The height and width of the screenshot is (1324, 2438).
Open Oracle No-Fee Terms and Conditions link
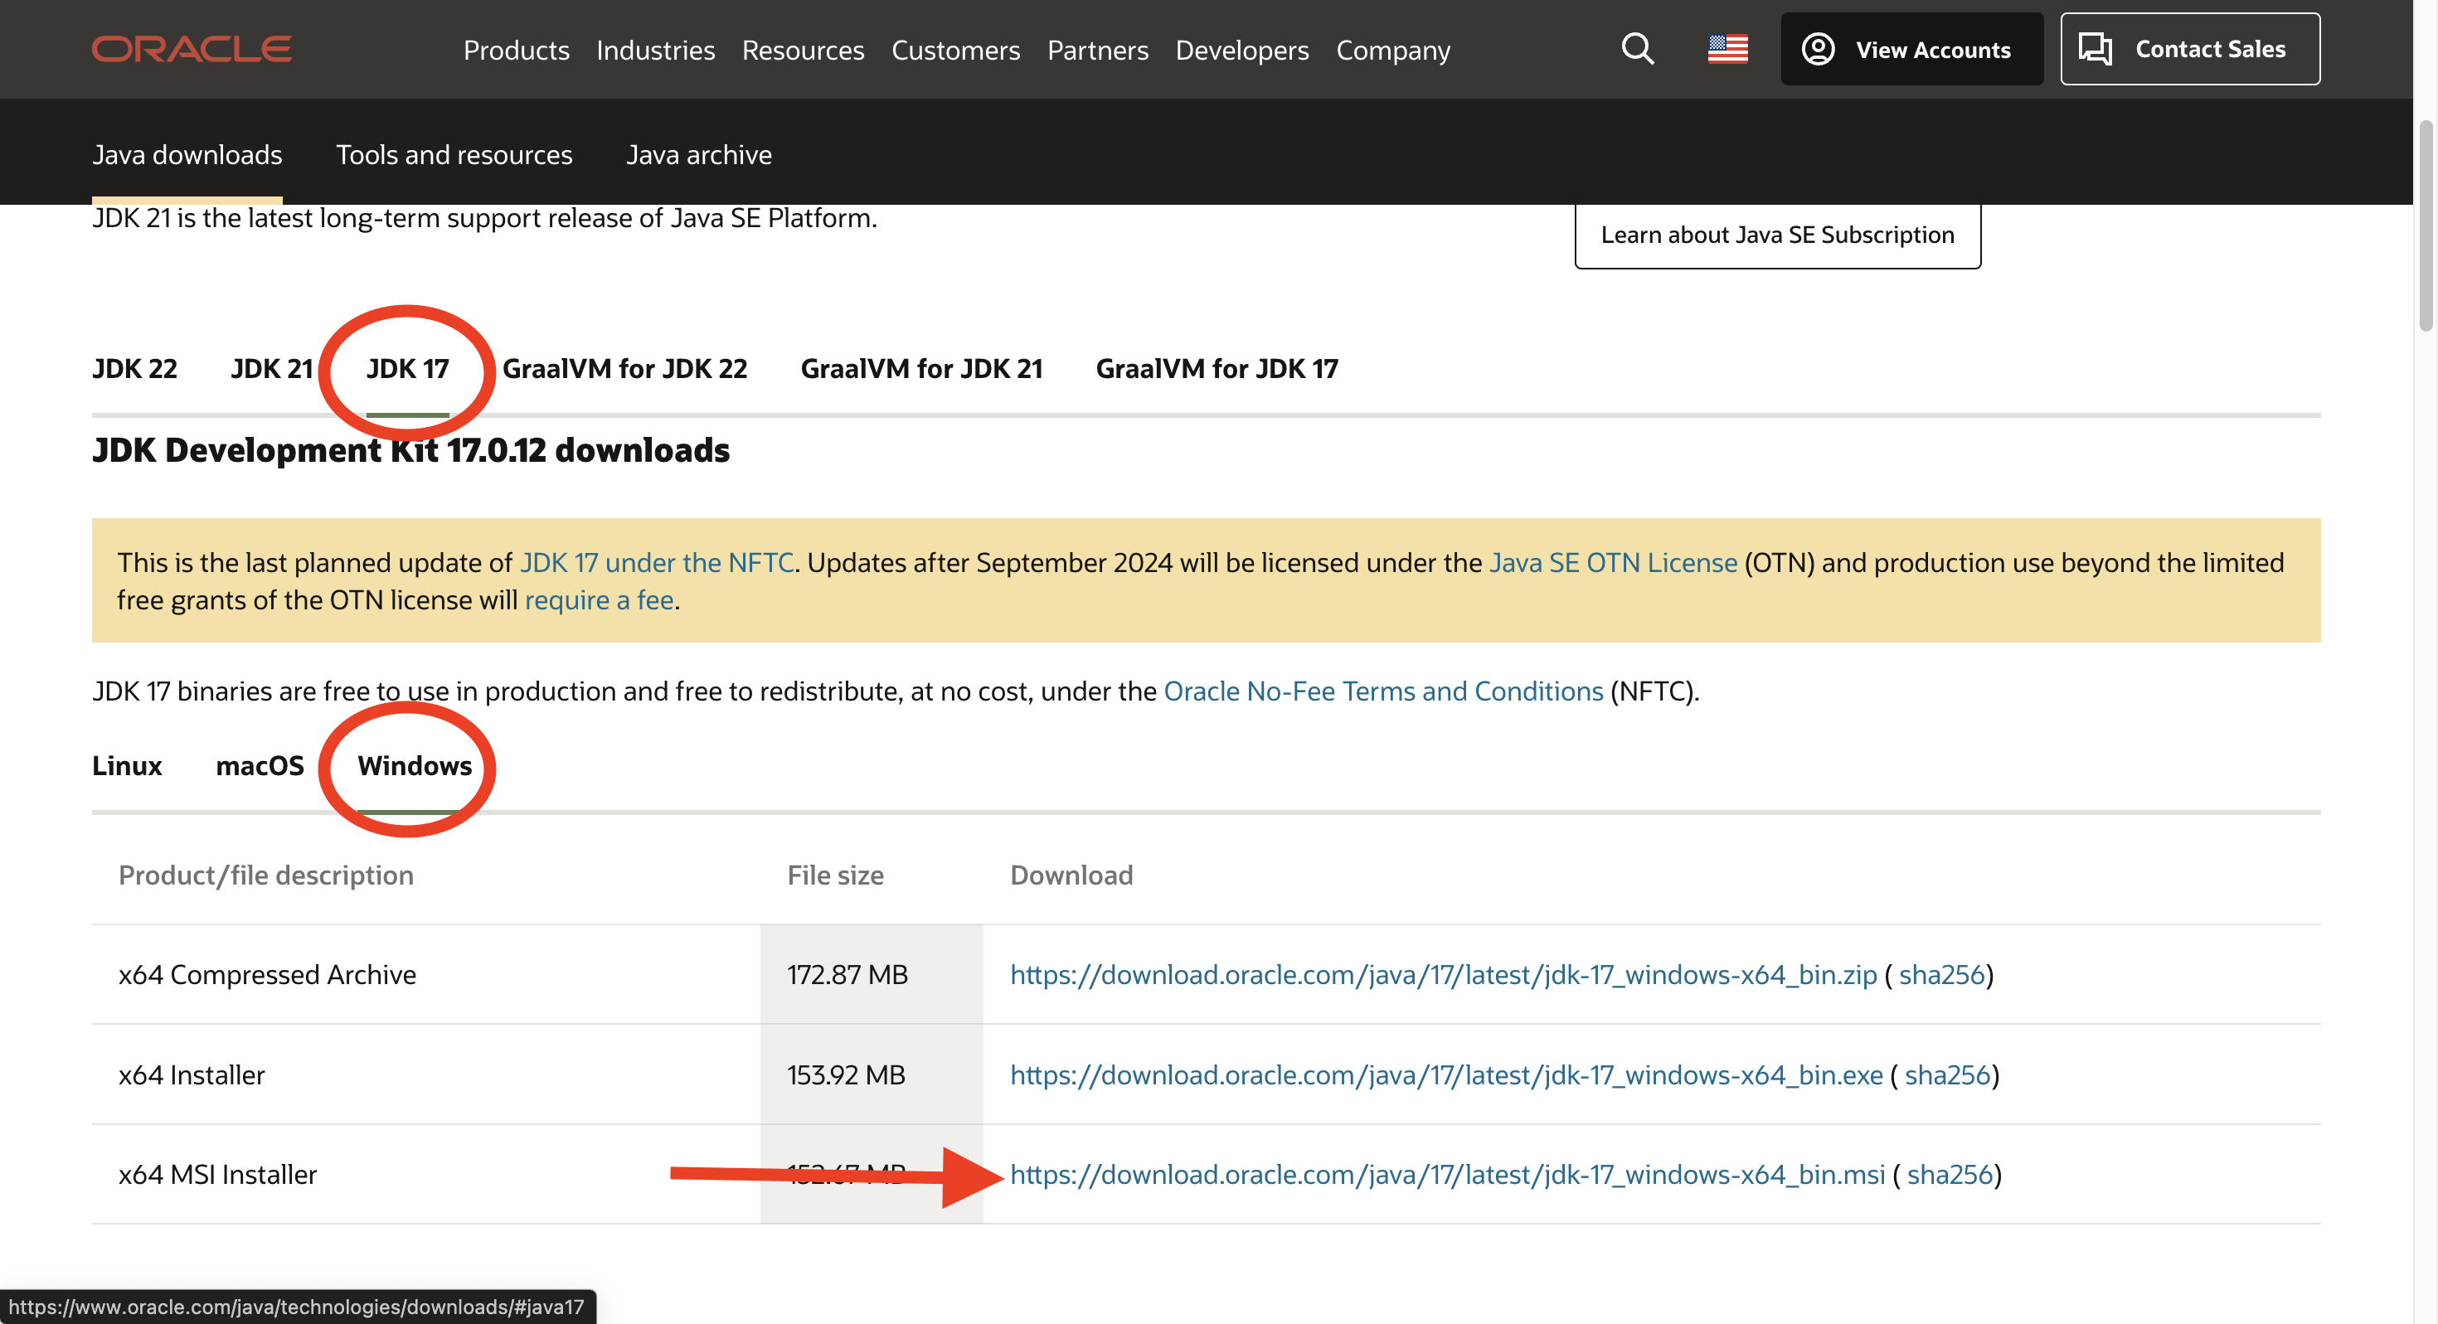(1382, 691)
